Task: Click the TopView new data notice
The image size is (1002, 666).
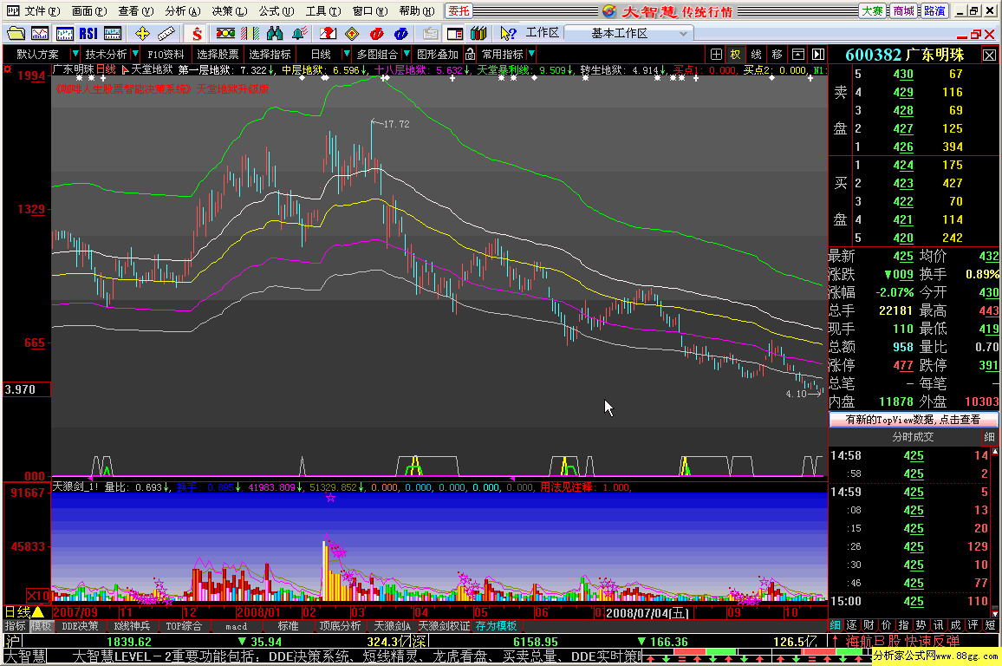Action: pyautogui.click(x=914, y=420)
